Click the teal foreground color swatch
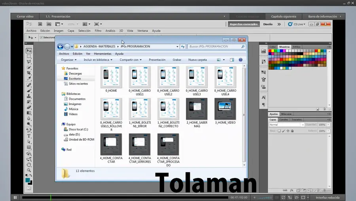 click(27, 180)
